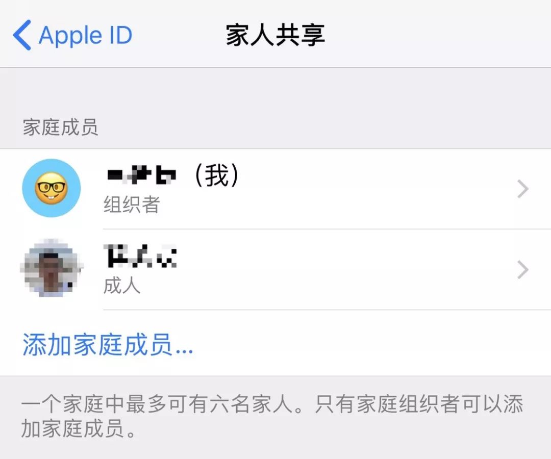This screenshot has height=459, width=551.
Task: Go back via the Apple ID label
Action: [x=85, y=36]
